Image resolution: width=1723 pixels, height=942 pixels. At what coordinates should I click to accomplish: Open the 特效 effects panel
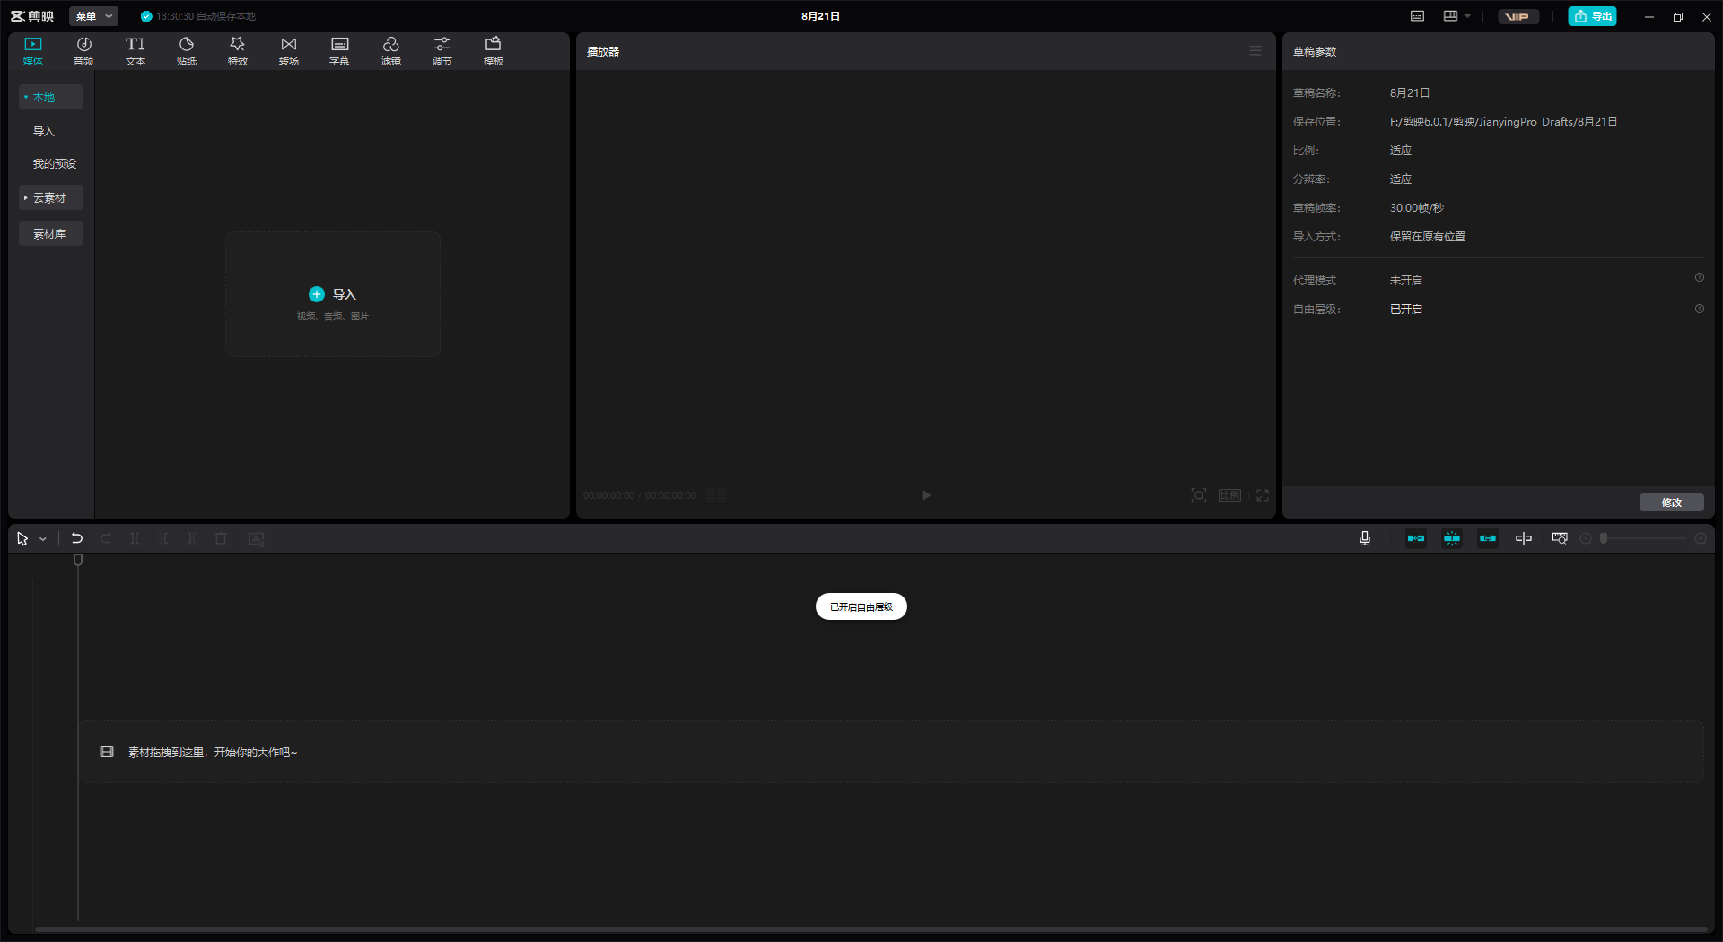click(238, 51)
